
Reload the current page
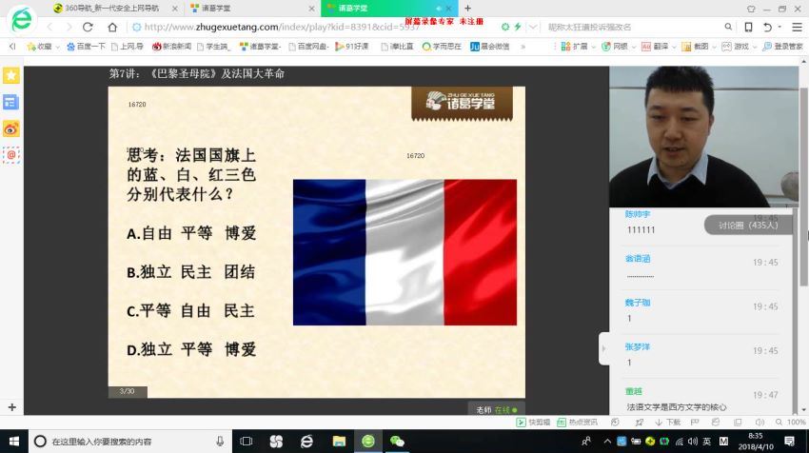pyautogui.click(x=89, y=27)
